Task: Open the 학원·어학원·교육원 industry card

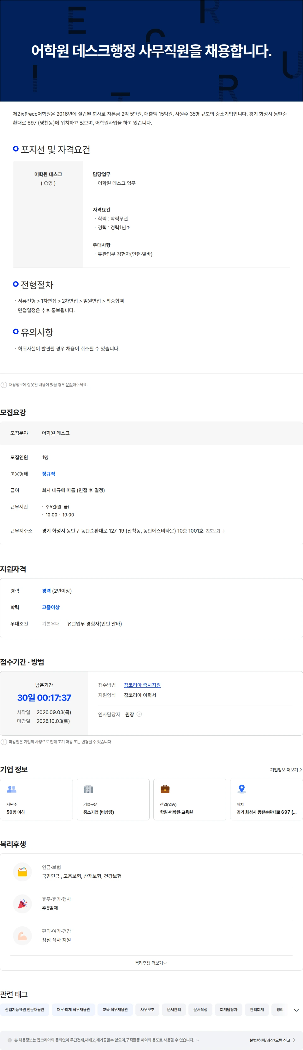Action: [189, 799]
